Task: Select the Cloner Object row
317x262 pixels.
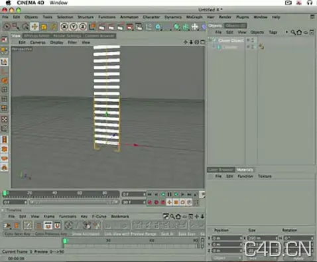Action: [x=231, y=40]
